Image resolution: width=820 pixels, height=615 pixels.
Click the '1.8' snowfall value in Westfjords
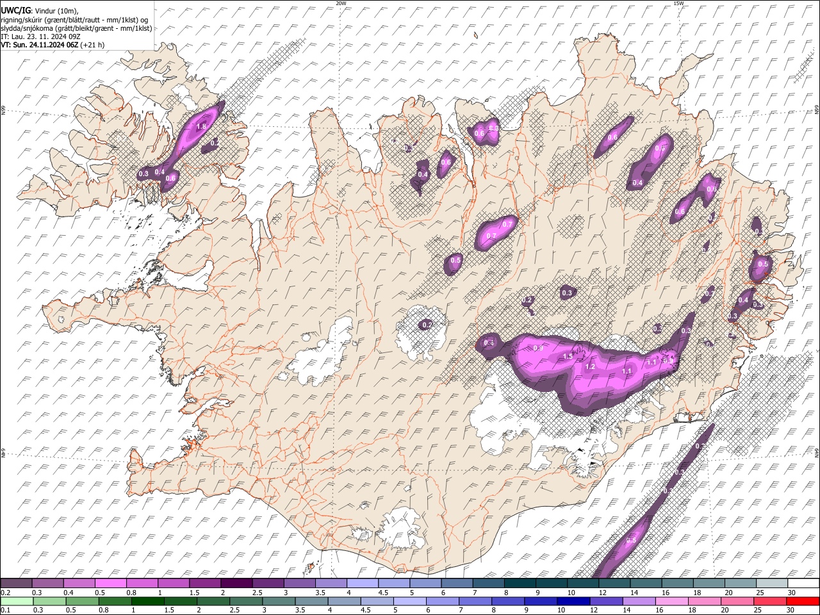[x=201, y=127]
